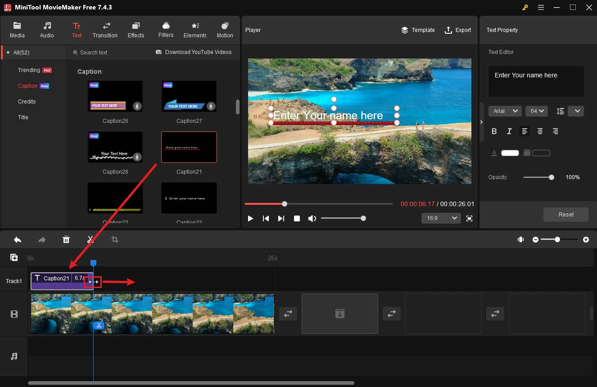This screenshot has height=387, width=597.
Task: Adjust the timeline zoom slider
Action: tap(560, 240)
